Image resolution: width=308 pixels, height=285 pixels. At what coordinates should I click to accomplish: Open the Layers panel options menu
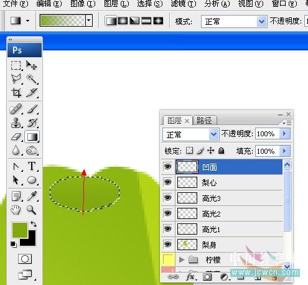point(287,123)
